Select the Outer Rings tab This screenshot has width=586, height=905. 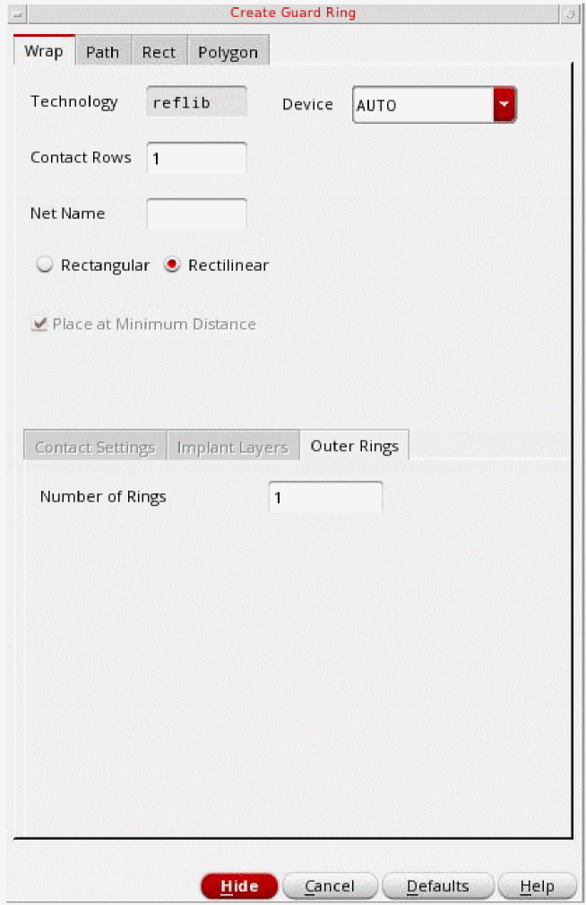pyautogui.click(x=354, y=446)
